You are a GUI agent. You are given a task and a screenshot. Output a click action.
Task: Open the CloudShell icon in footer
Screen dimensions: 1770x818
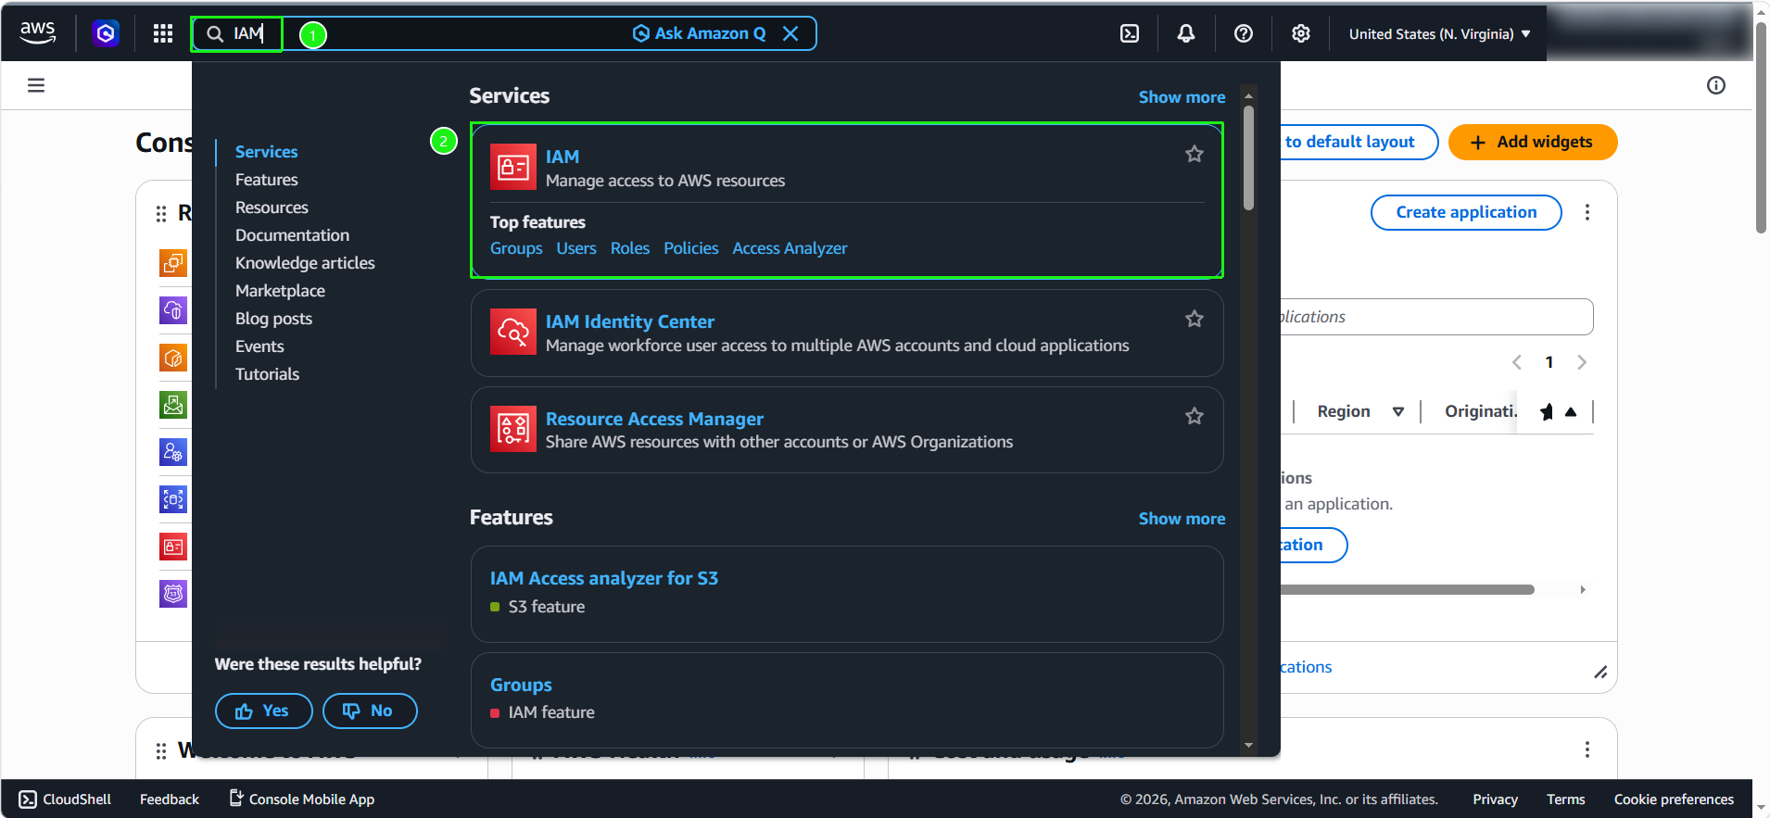coord(29,799)
